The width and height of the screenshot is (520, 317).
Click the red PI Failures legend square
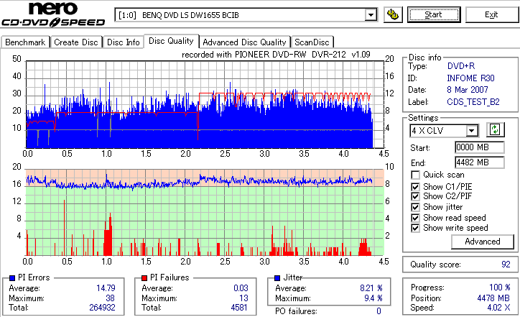[144, 278]
